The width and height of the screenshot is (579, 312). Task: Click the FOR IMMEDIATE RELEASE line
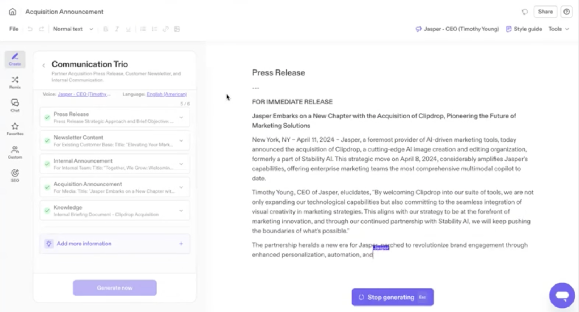[292, 102]
